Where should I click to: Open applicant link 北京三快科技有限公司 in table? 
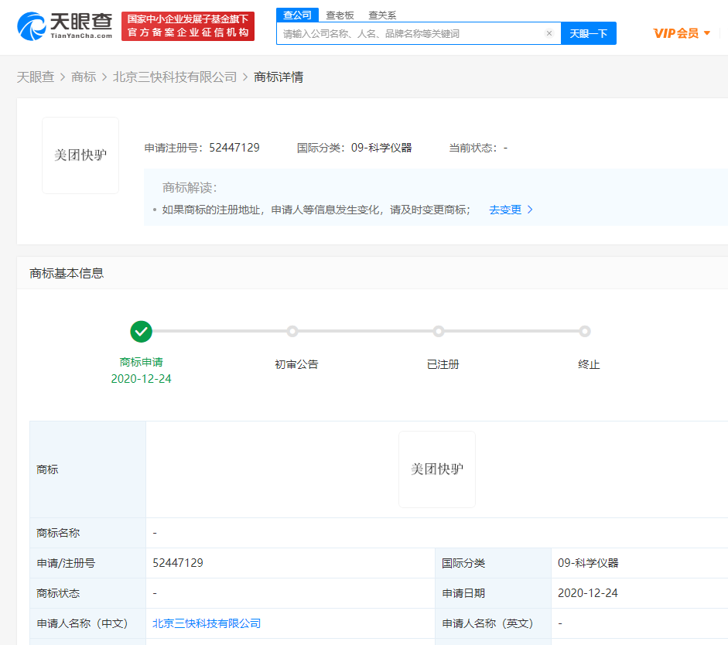pyautogui.click(x=207, y=623)
